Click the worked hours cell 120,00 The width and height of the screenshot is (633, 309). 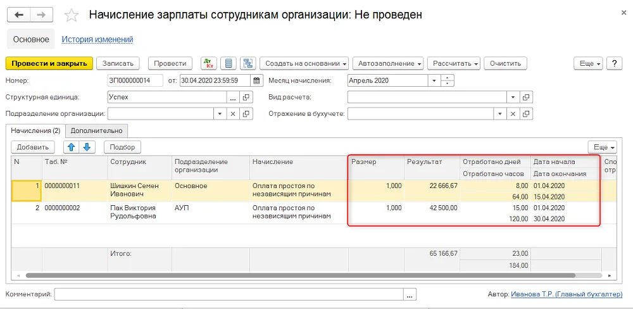point(495,218)
